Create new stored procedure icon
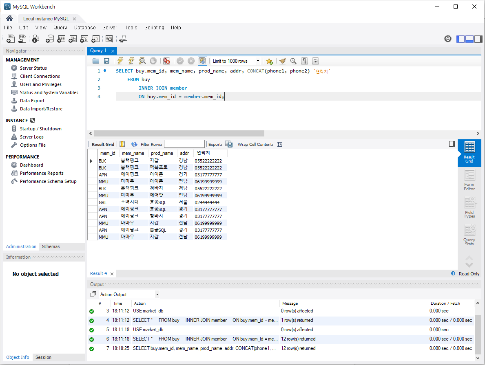The image size is (485, 365). click(x=84, y=39)
